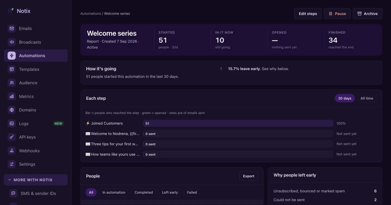Switch the step range to All time

pyautogui.click(x=367, y=98)
